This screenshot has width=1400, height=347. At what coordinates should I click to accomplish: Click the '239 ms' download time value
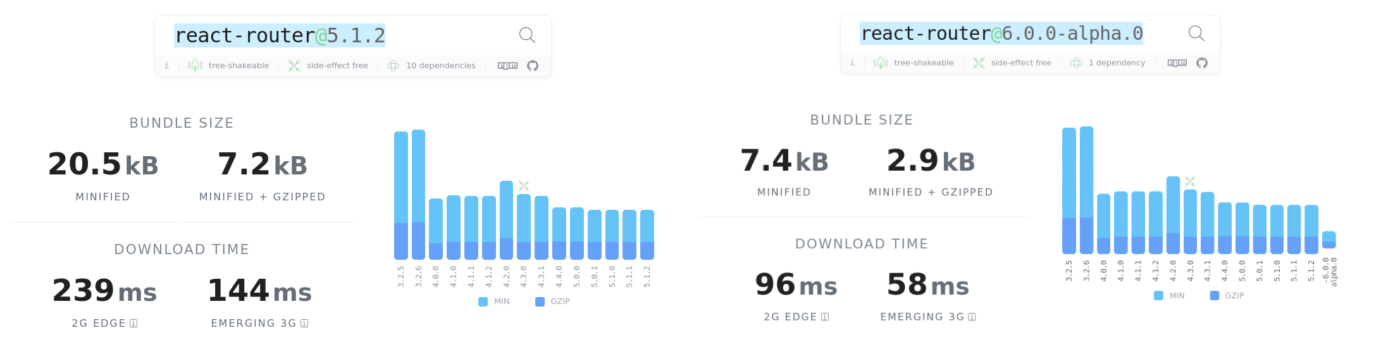click(x=104, y=291)
